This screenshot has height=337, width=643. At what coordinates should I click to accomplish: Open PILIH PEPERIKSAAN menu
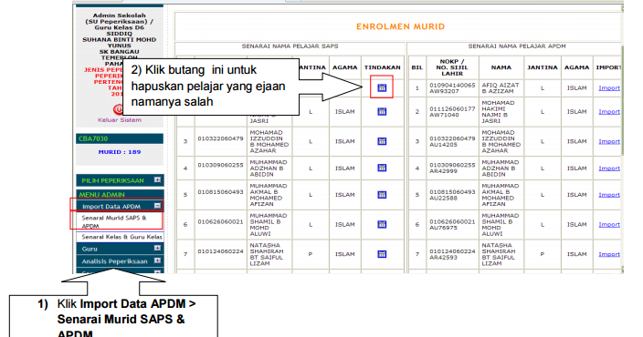click(x=120, y=180)
